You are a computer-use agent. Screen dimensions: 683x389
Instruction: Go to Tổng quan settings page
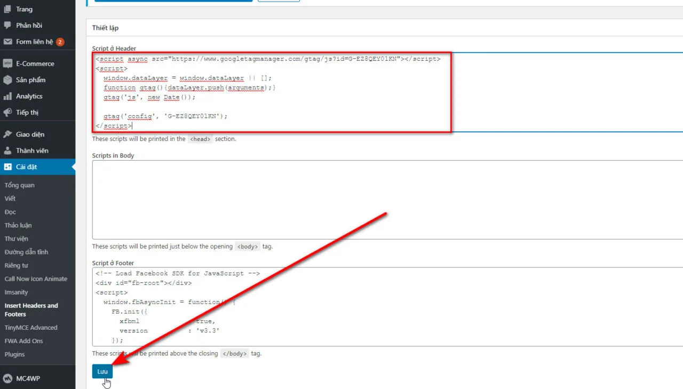click(20, 185)
